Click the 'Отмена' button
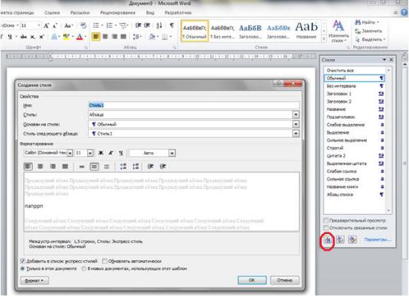This screenshot has height=296, width=409. click(285, 280)
